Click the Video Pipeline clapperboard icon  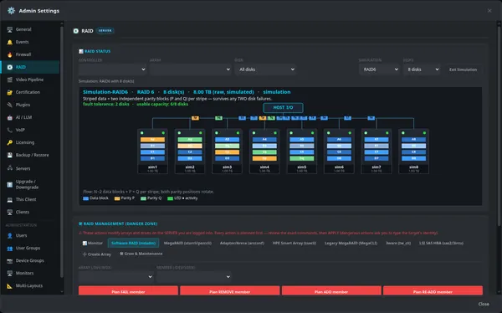pyautogui.click(x=10, y=80)
